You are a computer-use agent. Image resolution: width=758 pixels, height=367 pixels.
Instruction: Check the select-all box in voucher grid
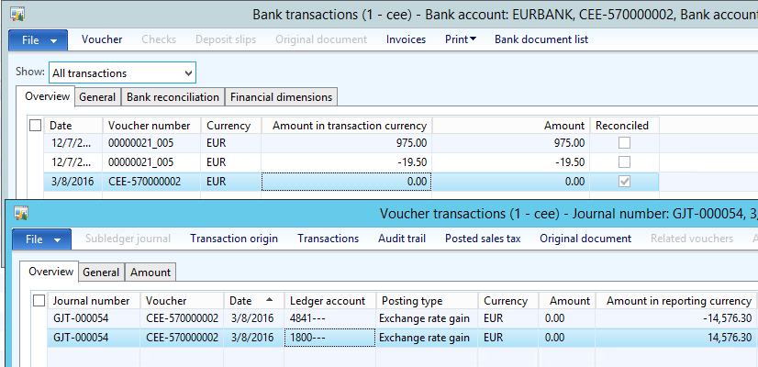[x=39, y=301]
